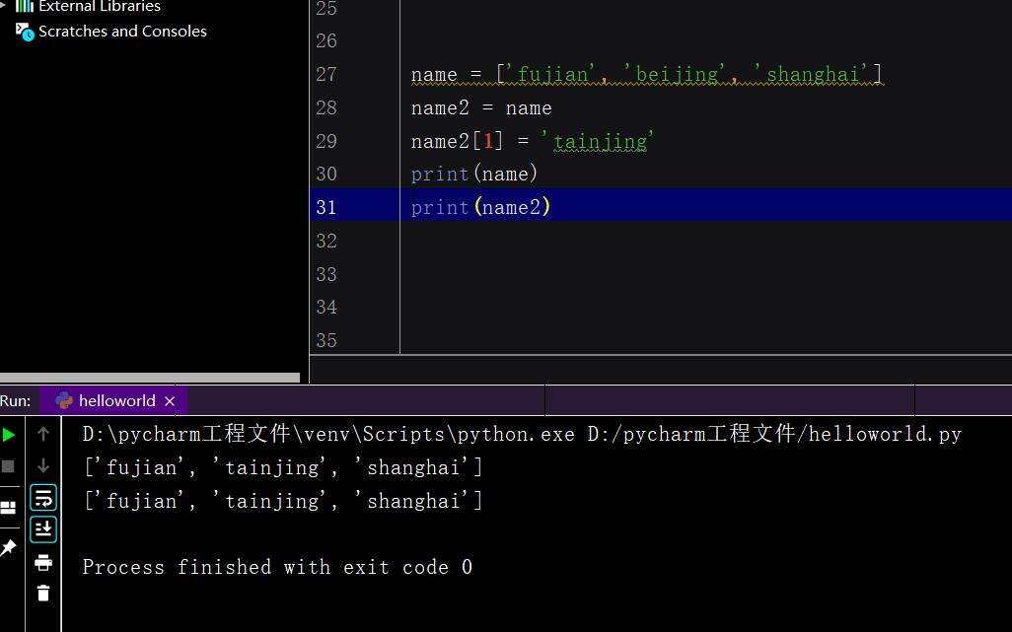The image size is (1012, 632).
Task: Click the Up the Stack Trace arrow
Action: [42, 433]
